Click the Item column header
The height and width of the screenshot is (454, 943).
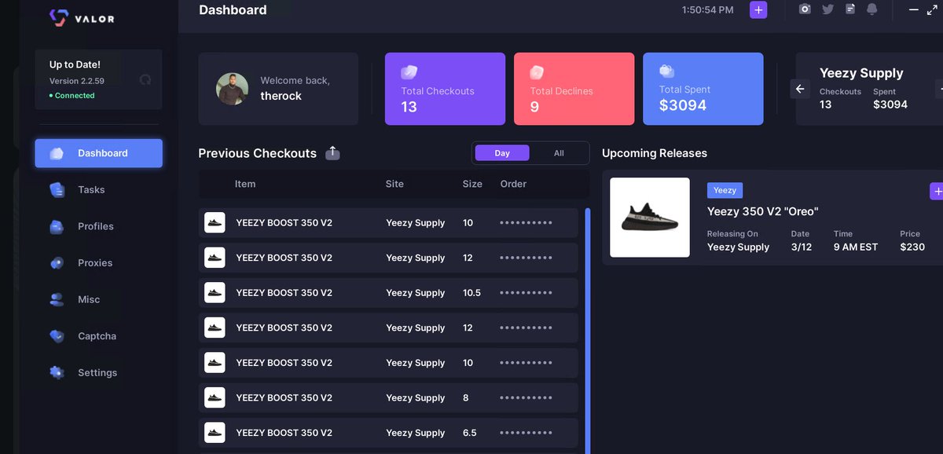coord(245,184)
